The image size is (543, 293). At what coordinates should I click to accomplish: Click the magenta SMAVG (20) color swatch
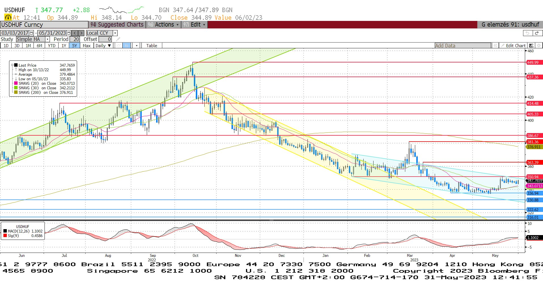pyautogui.click(x=16, y=83)
